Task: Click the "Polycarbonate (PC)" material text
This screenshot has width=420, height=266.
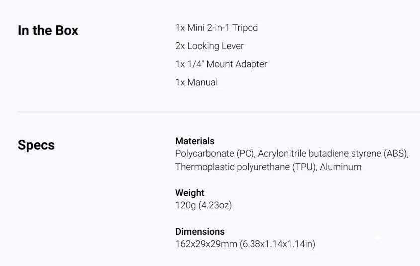Action: click(215, 154)
